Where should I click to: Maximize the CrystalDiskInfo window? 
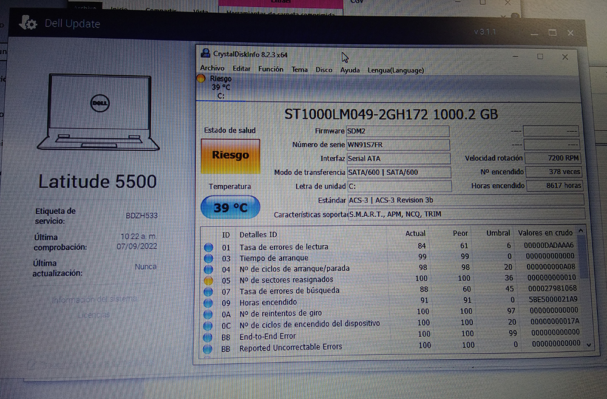pyautogui.click(x=540, y=56)
